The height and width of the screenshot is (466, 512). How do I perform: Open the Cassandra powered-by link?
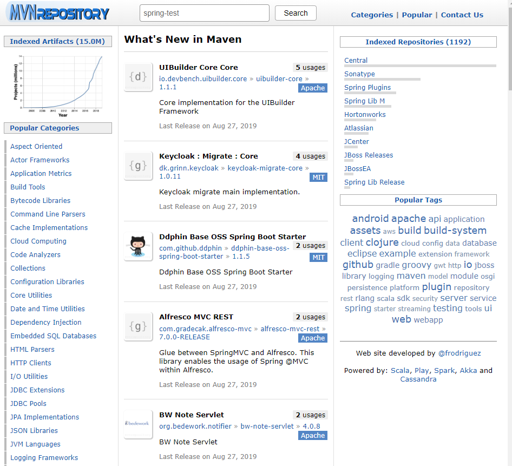418,379
